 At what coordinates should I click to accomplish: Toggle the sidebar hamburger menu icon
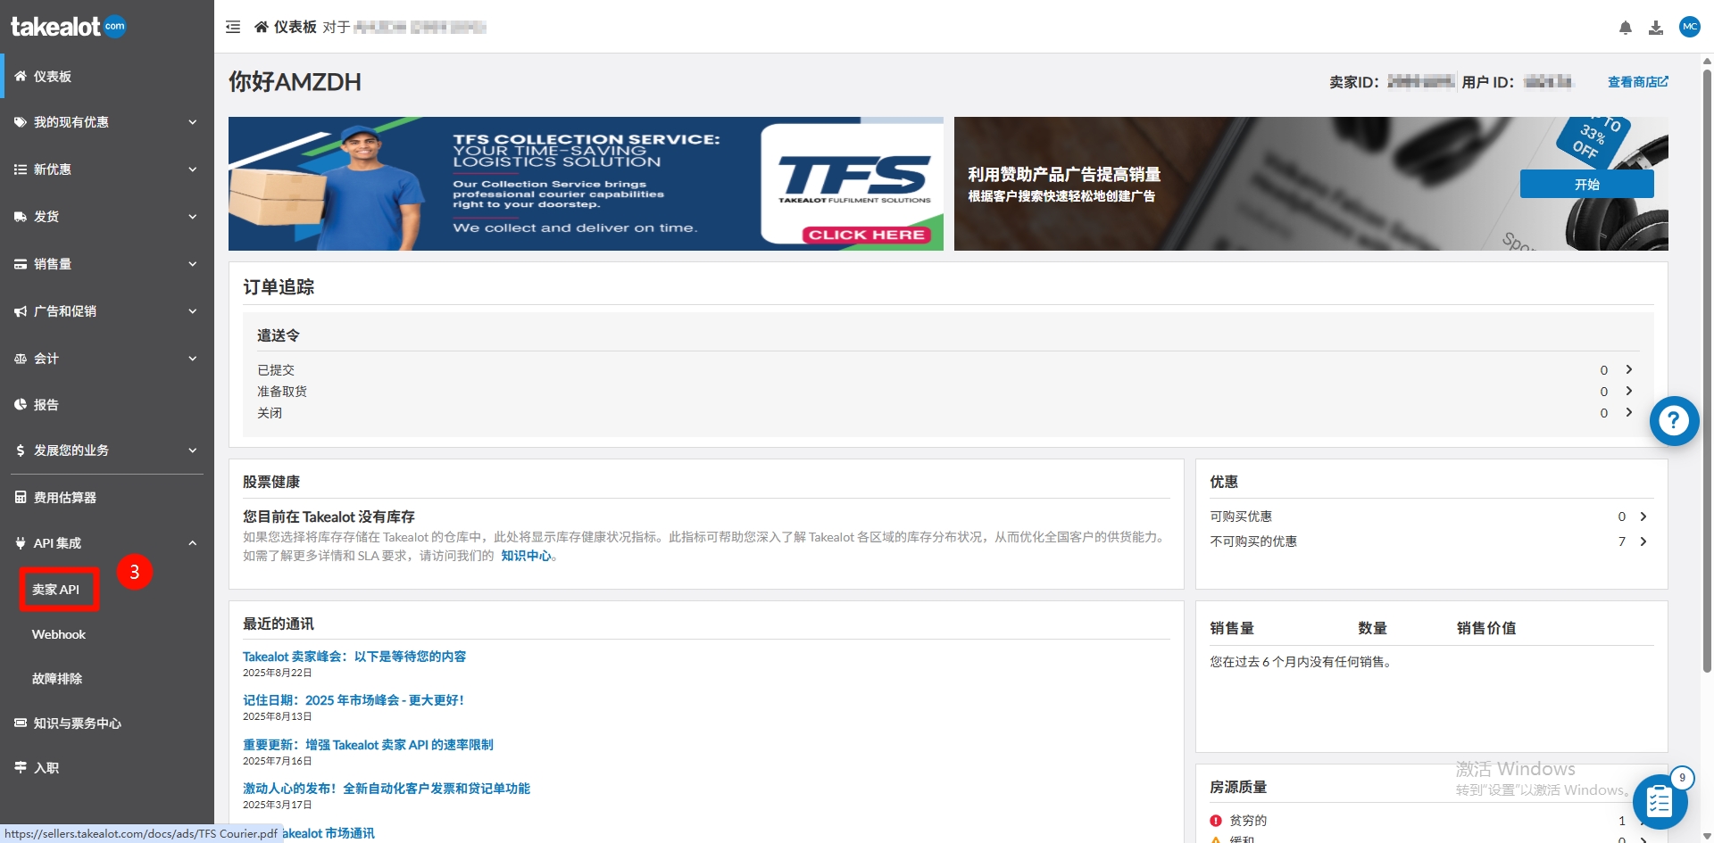click(233, 27)
